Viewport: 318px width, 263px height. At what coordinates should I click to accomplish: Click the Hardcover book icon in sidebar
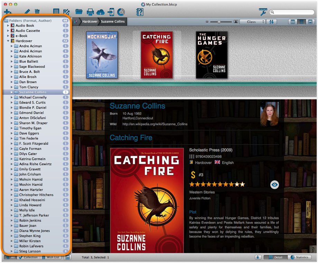(x=12, y=40)
